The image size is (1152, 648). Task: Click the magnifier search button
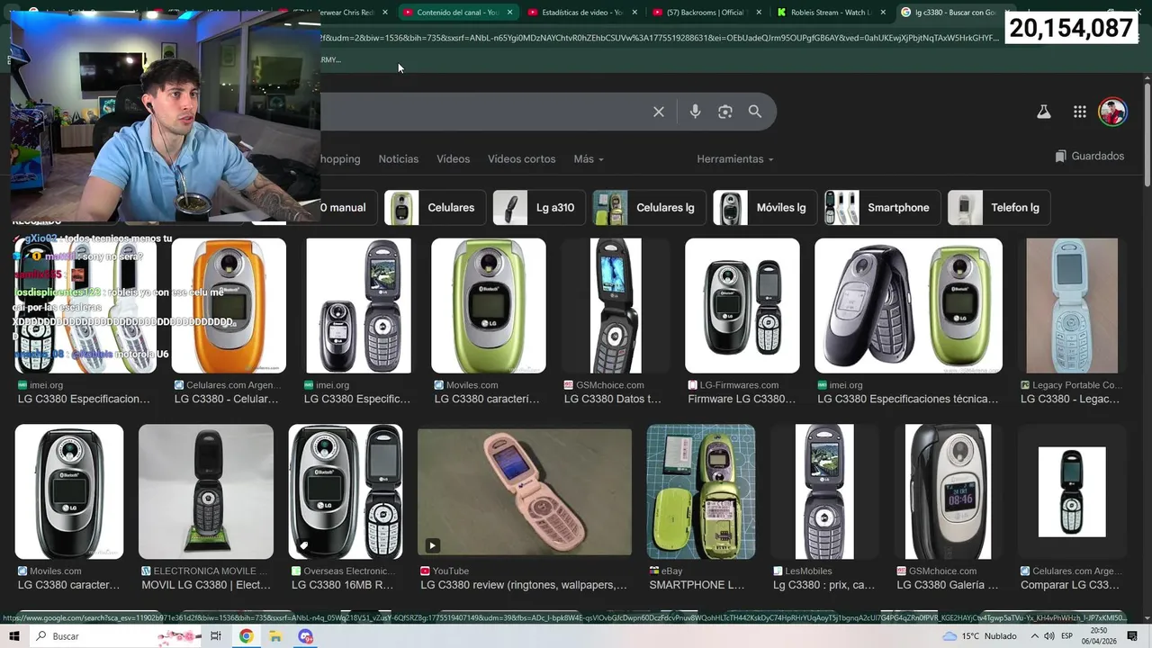pos(755,112)
